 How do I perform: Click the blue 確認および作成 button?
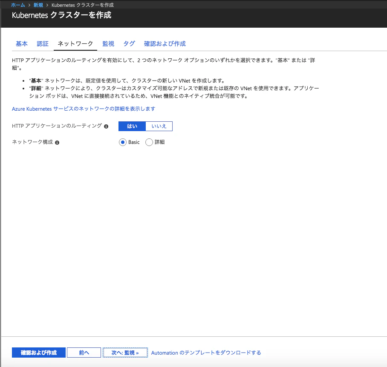pos(39,353)
